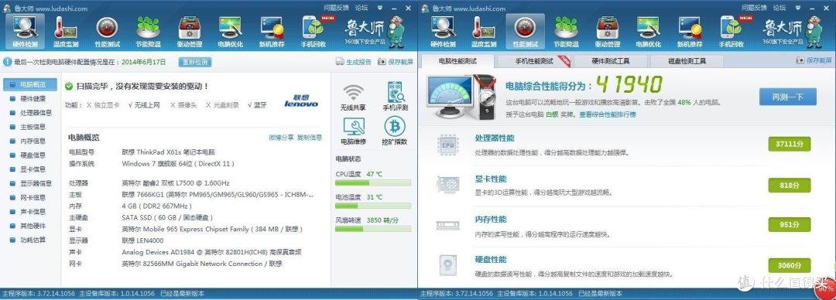This screenshot has height=300, width=836.
Task: Switch to the 磁盘检测工具 tab
Action: click(x=687, y=61)
